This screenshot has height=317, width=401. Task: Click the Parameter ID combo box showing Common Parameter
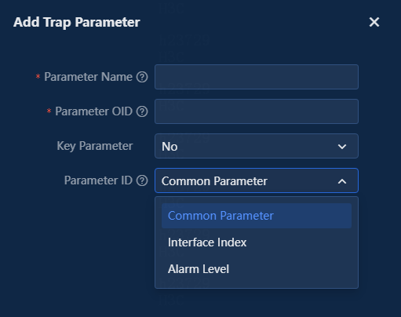pos(257,180)
